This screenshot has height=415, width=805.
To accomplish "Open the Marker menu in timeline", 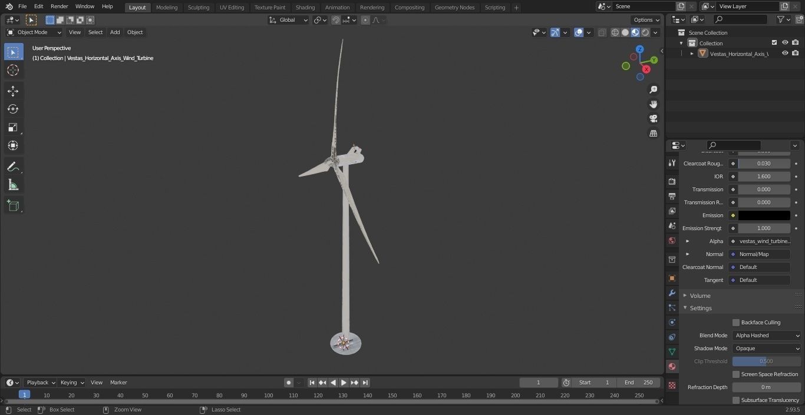I will pyautogui.click(x=118, y=383).
